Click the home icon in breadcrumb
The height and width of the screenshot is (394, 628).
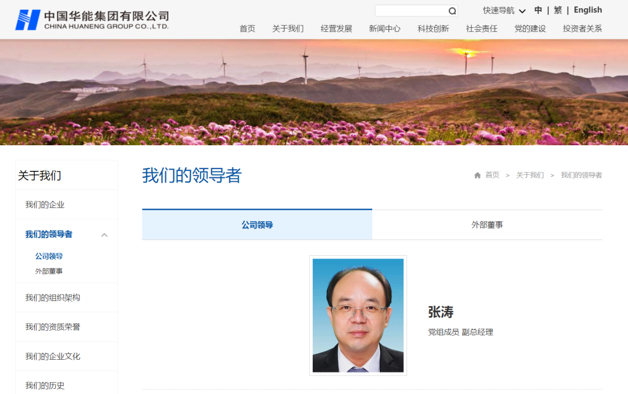(477, 175)
